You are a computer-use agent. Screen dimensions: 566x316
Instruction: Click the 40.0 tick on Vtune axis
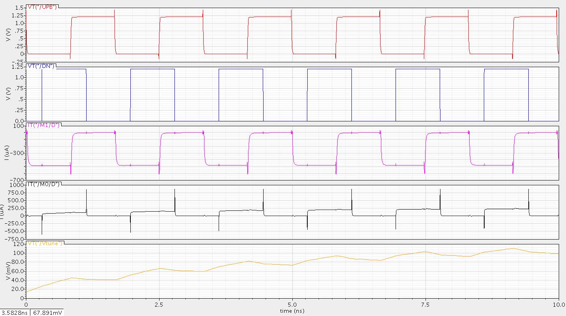pos(18,280)
